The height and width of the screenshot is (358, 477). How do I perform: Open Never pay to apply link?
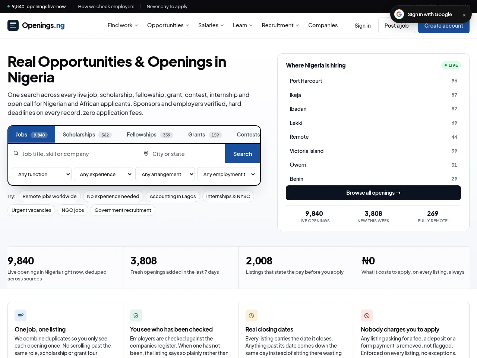(167, 6)
